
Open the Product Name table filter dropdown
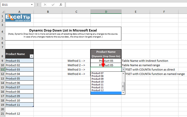pyautogui.click(x=31, y=56)
